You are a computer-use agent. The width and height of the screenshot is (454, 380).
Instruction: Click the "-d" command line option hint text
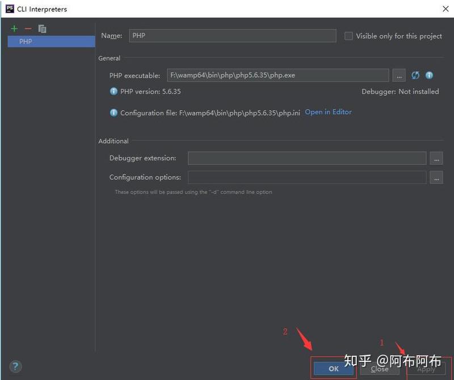(194, 192)
